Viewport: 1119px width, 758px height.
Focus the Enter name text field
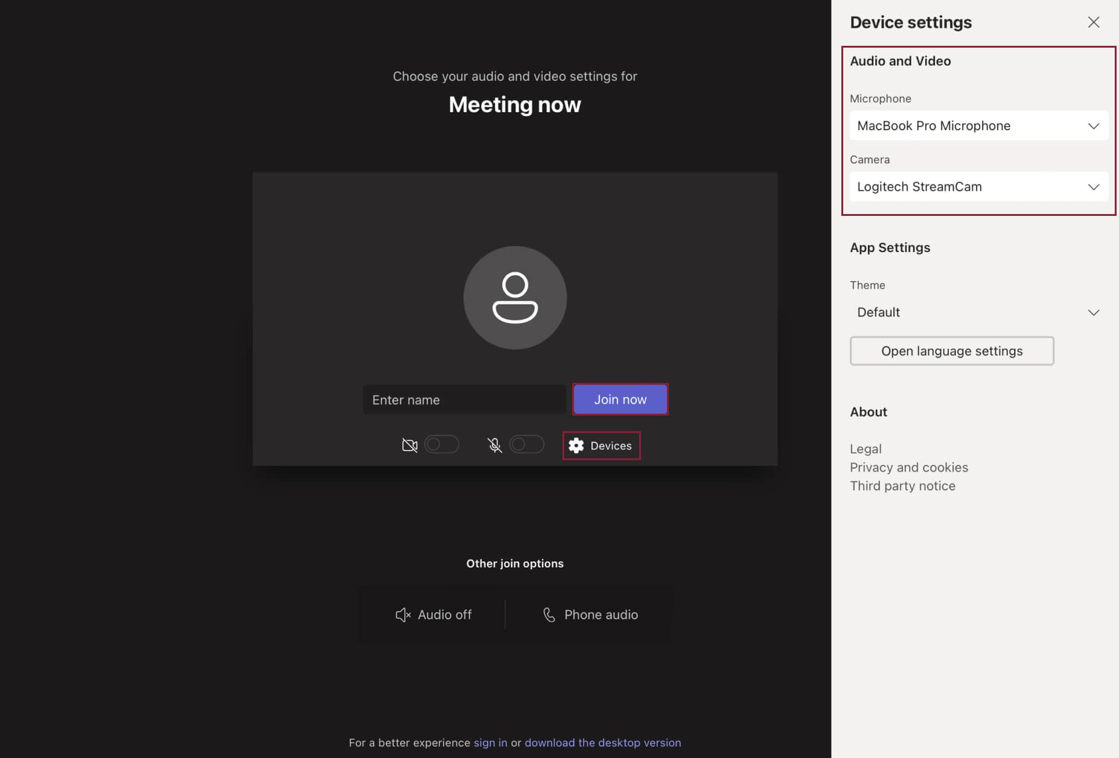pyautogui.click(x=464, y=400)
